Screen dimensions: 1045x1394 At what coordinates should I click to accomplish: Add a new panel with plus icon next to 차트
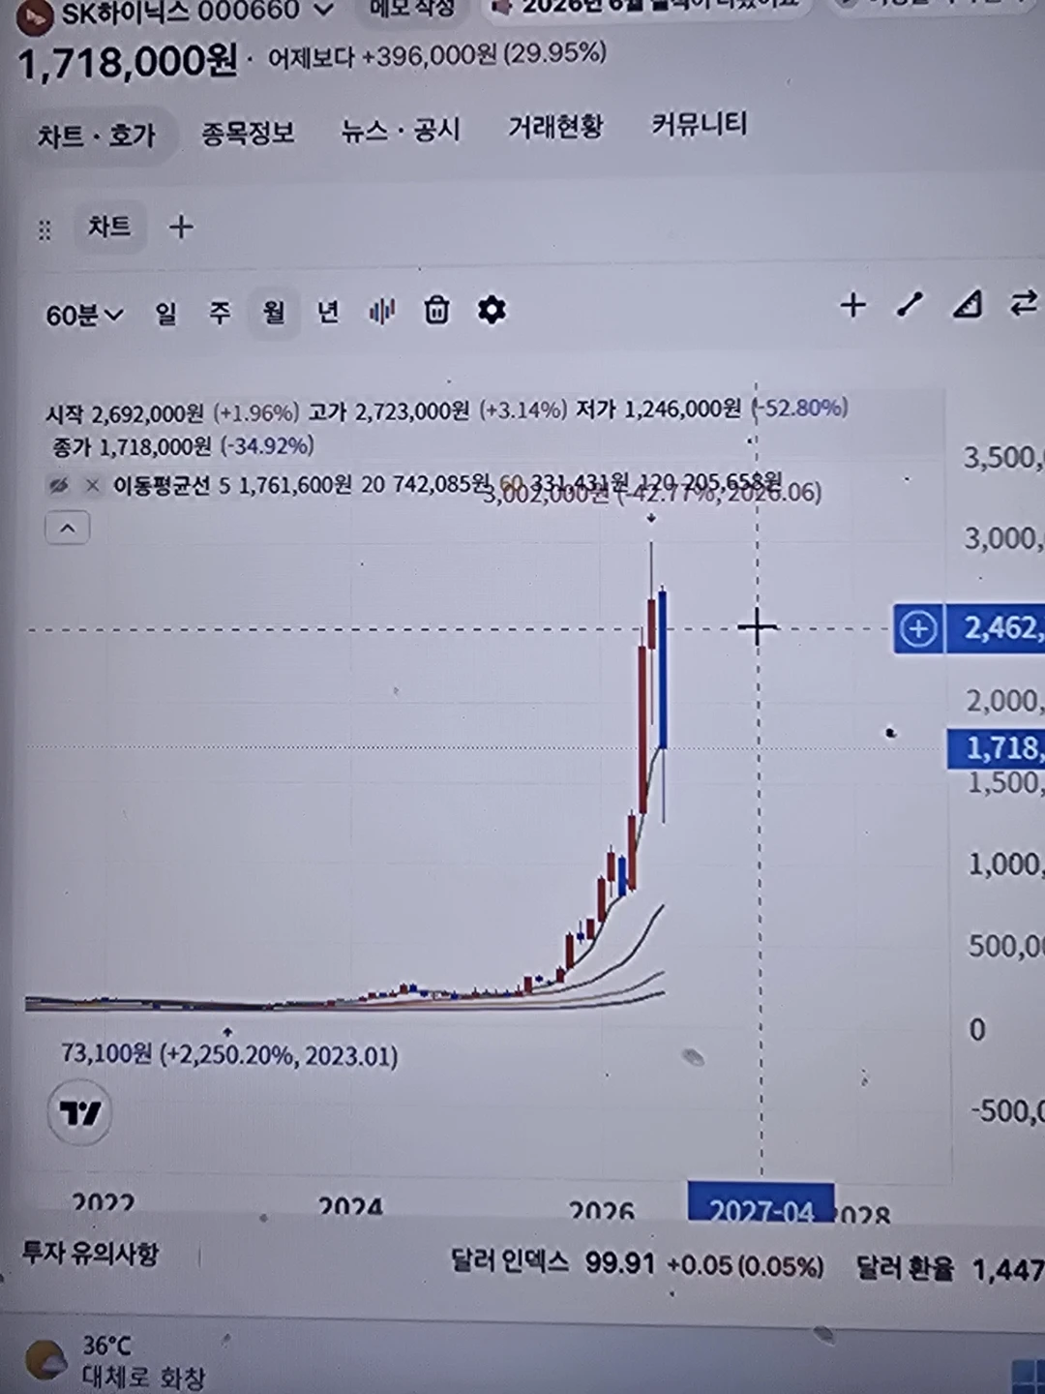[181, 227]
